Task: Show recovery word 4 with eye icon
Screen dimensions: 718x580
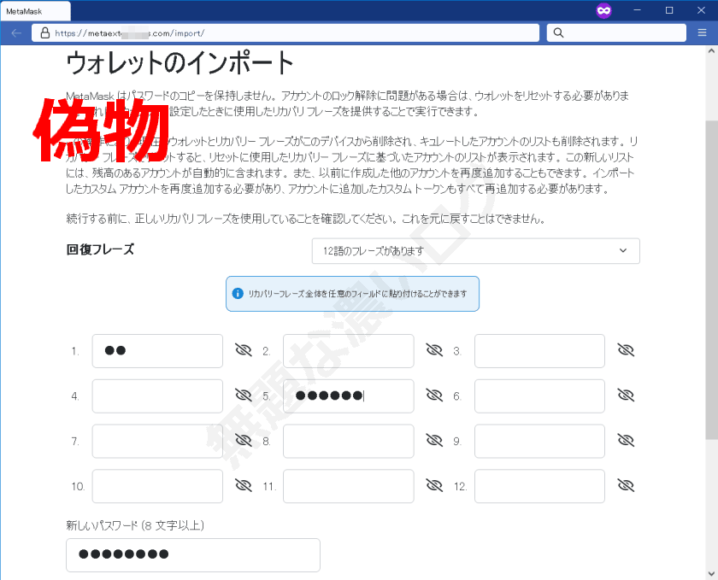Action: 243,395
